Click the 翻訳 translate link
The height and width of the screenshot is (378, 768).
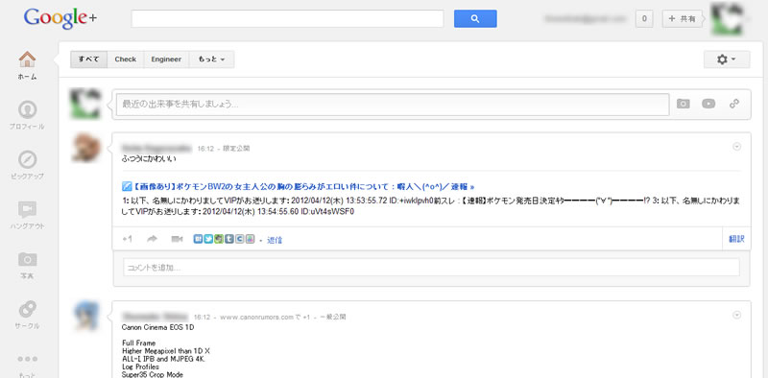[x=736, y=239]
